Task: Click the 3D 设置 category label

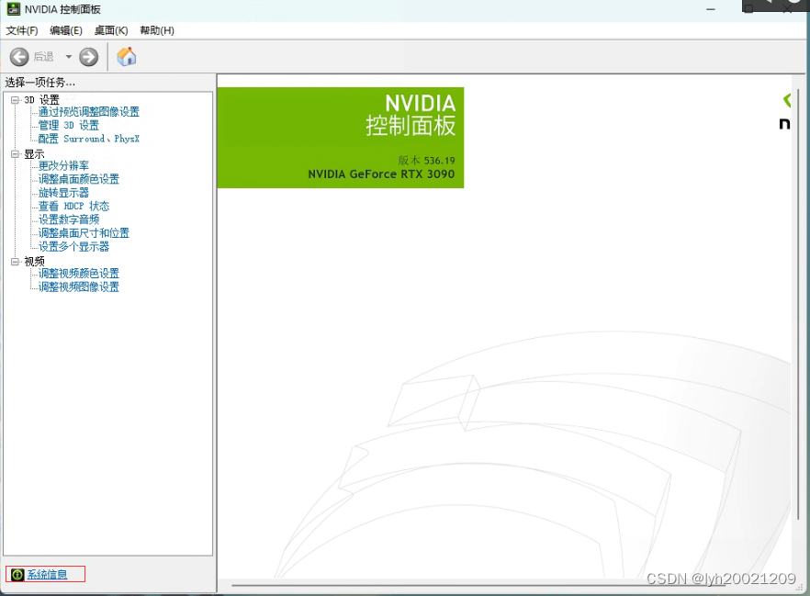Action: pos(42,100)
